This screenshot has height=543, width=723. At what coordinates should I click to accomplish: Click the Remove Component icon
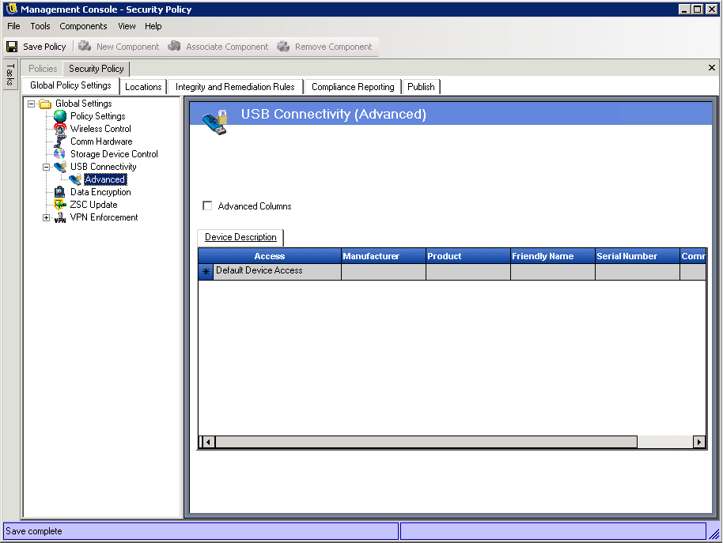283,46
